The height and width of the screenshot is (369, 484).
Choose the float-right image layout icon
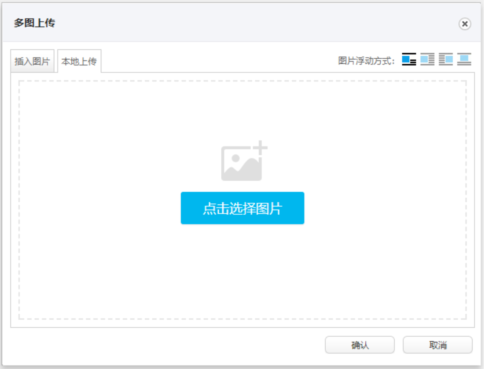pyautogui.click(x=446, y=59)
